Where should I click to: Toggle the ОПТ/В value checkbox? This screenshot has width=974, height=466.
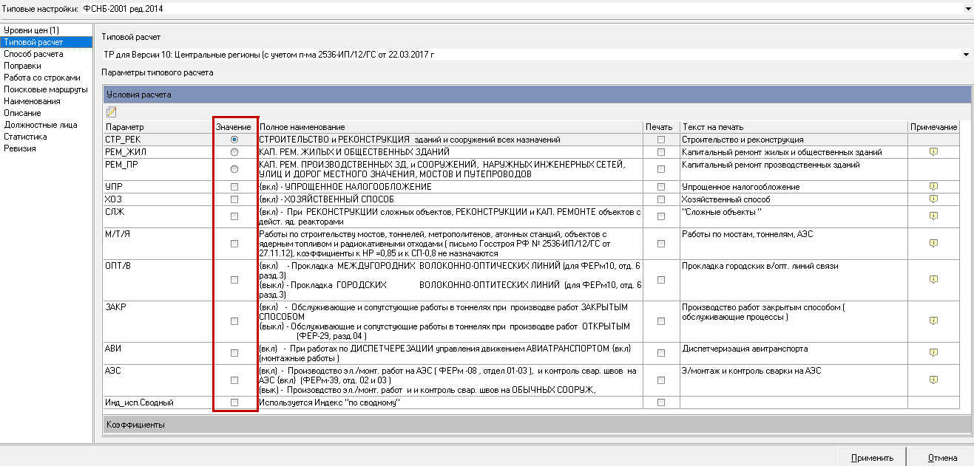(x=234, y=279)
